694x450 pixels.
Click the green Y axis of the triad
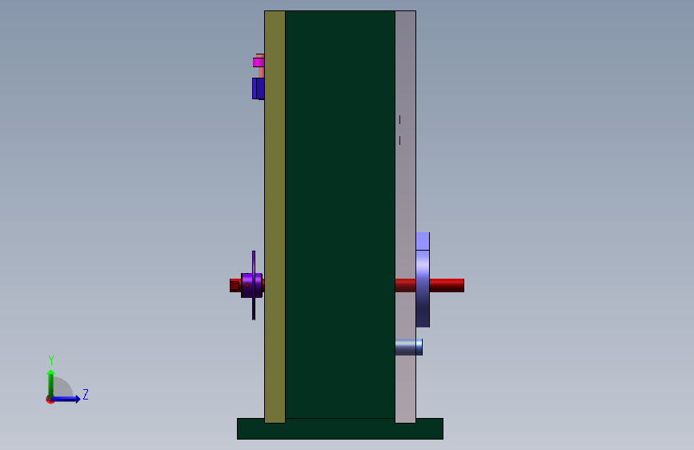click(x=51, y=384)
